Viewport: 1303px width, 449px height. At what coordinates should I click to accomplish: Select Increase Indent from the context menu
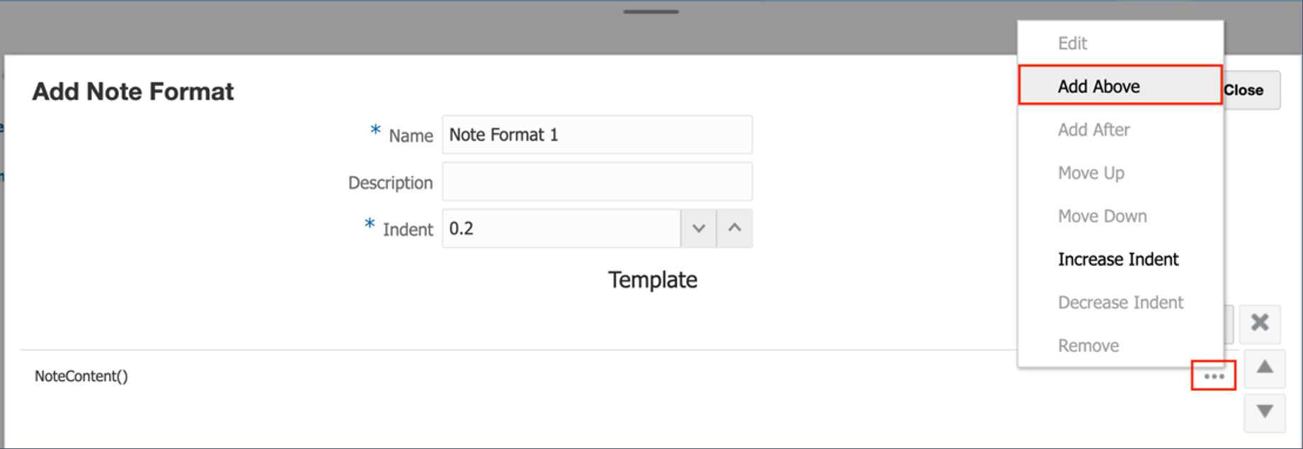[1118, 259]
